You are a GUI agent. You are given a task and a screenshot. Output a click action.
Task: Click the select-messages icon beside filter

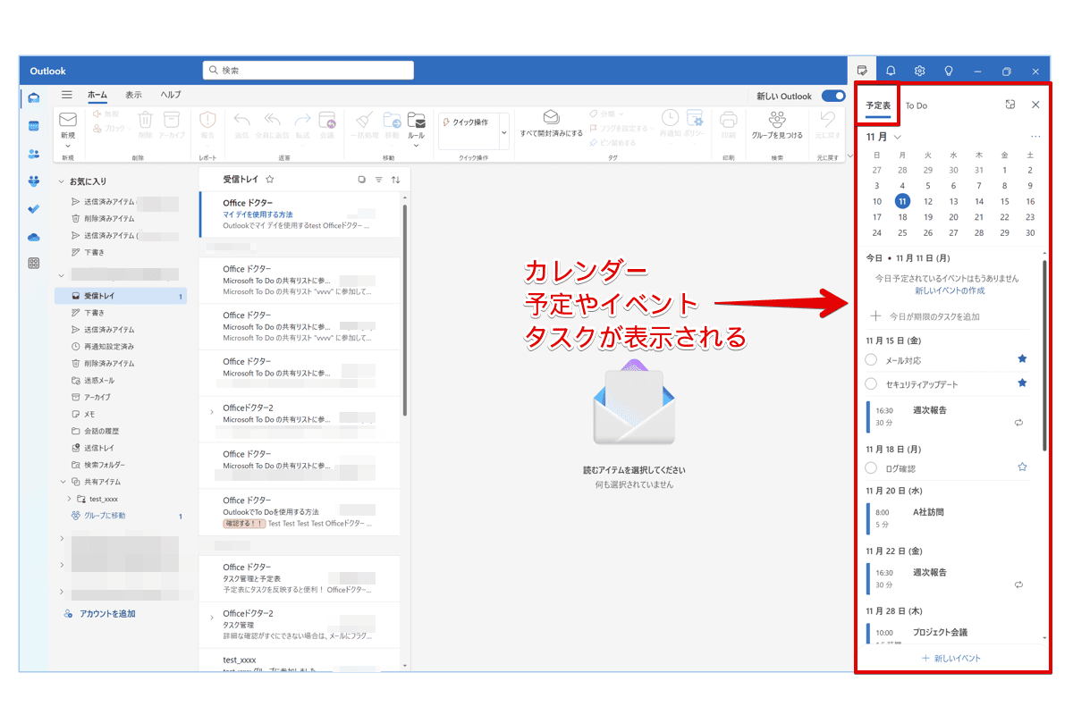361,180
